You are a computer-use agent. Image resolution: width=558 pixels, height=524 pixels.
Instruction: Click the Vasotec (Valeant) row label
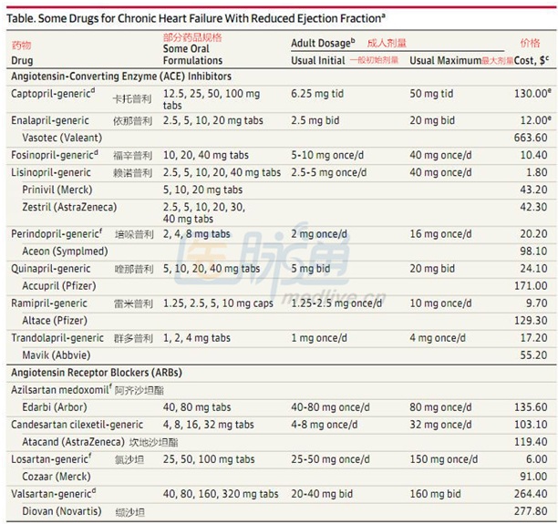coord(61,138)
